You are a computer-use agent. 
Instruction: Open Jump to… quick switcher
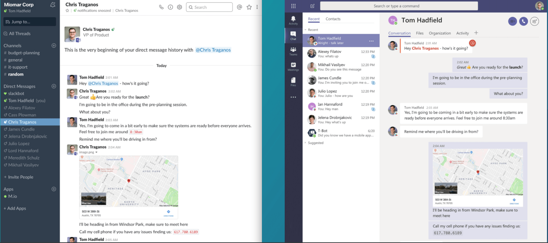[30, 22]
